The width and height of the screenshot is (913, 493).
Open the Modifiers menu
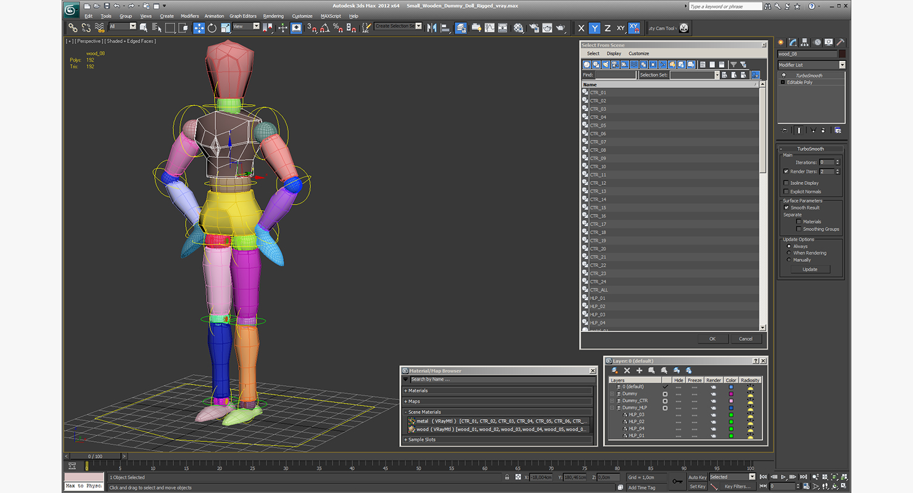pyautogui.click(x=189, y=16)
